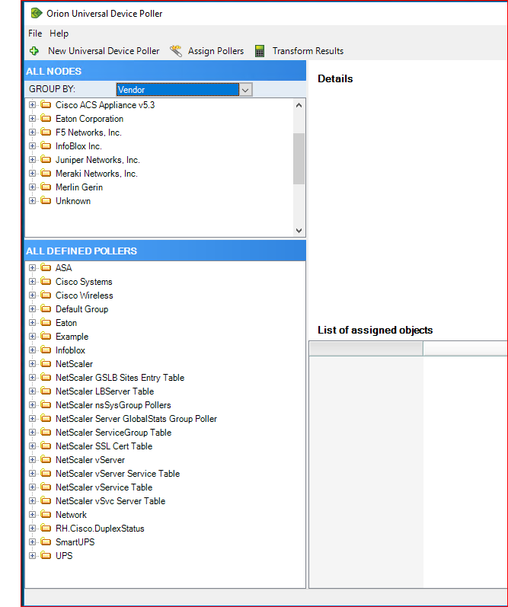Click the Example group folder icon

point(46,336)
